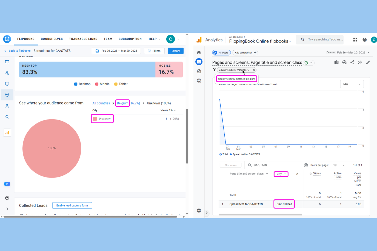Open the Rows per page dropdown

[x=339, y=165]
